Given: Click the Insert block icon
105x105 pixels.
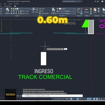Looking at the screenshot, I should [33, 10].
